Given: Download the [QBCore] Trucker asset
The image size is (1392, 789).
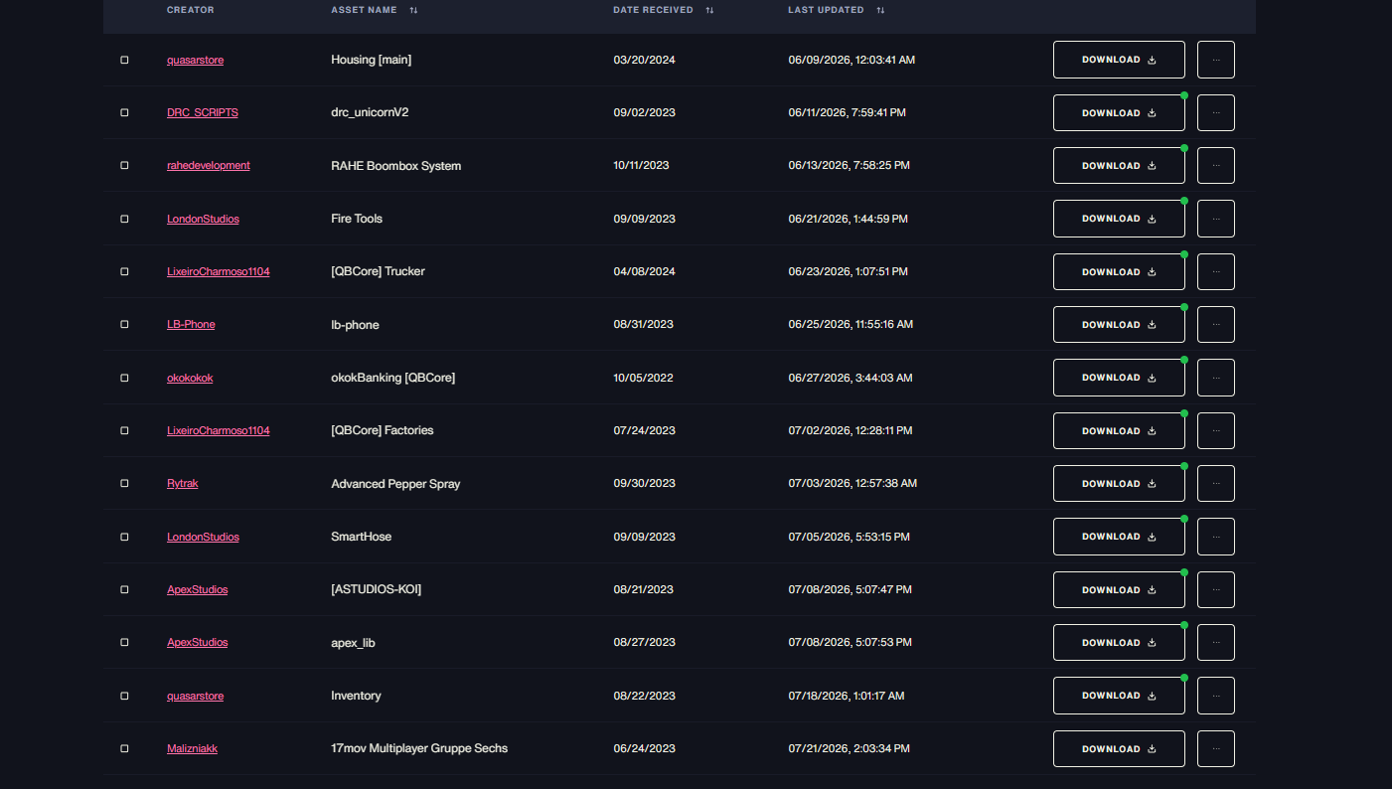Looking at the screenshot, I should tap(1119, 272).
